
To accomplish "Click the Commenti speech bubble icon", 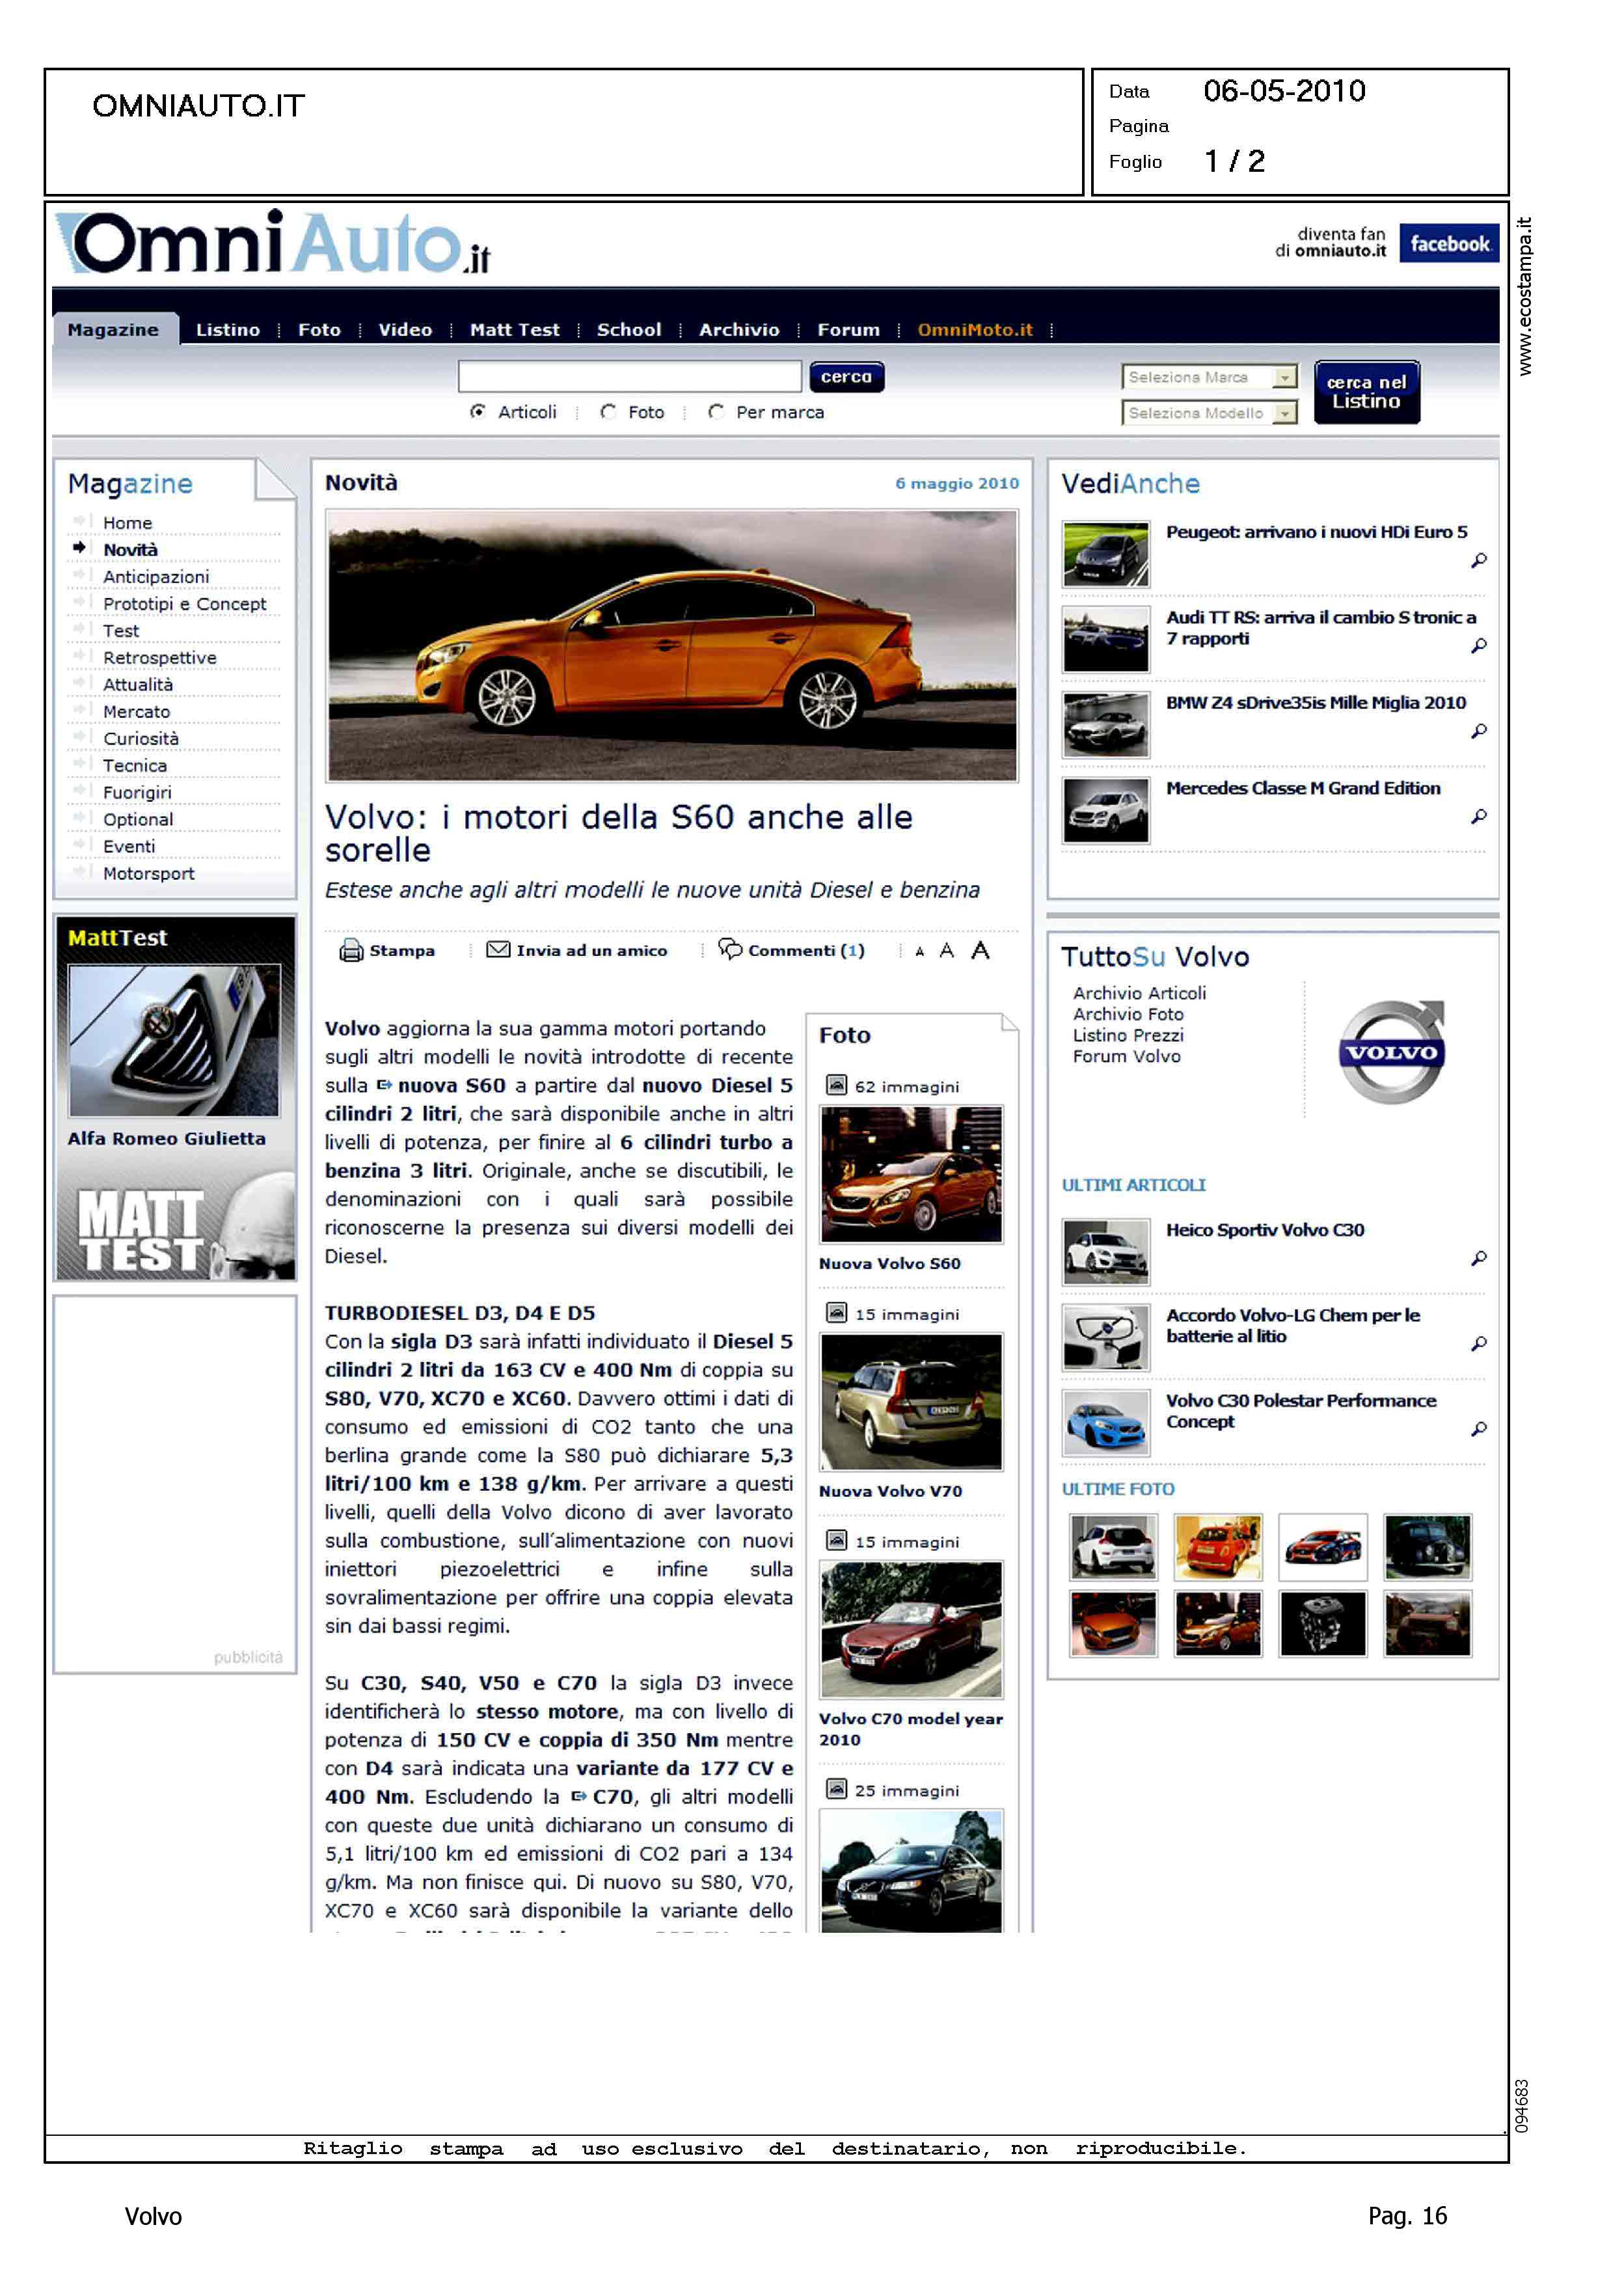I will [x=730, y=948].
